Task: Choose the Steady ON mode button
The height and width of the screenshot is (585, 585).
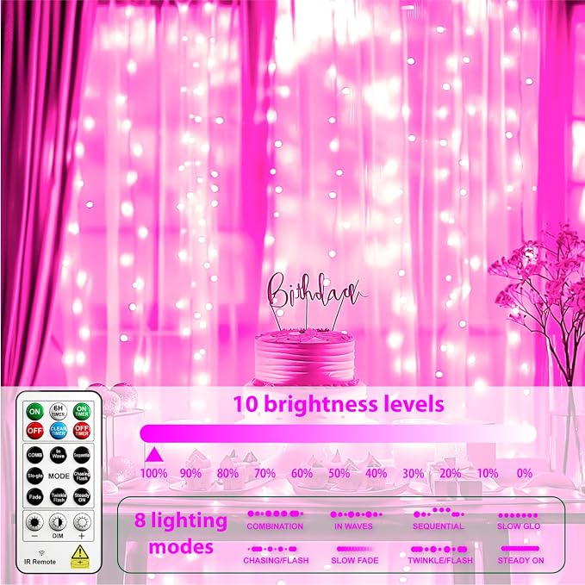Action: click(x=82, y=497)
